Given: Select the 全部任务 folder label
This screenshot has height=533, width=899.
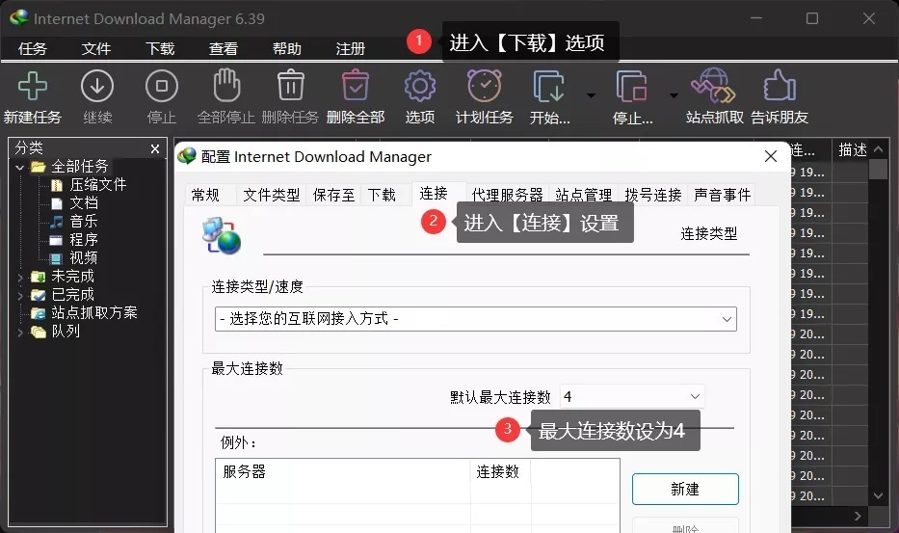Looking at the screenshot, I should click(80, 167).
